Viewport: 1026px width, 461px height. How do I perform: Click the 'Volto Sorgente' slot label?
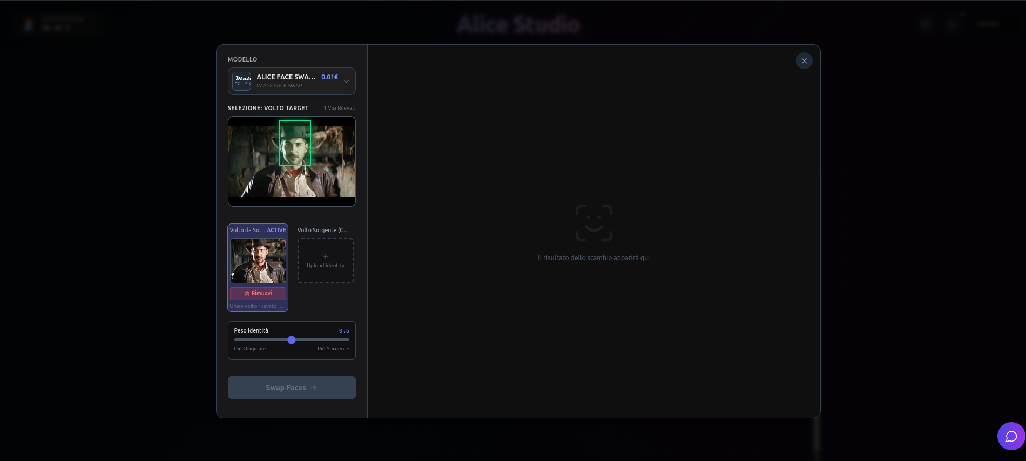coord(323,230)
